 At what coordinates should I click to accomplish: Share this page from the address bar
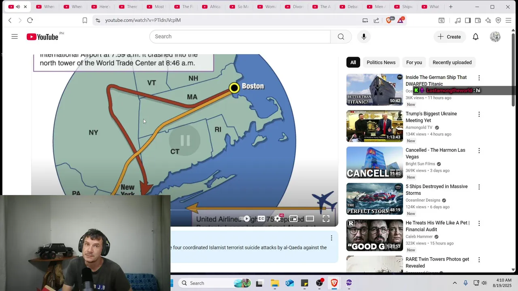coord(376,20)
